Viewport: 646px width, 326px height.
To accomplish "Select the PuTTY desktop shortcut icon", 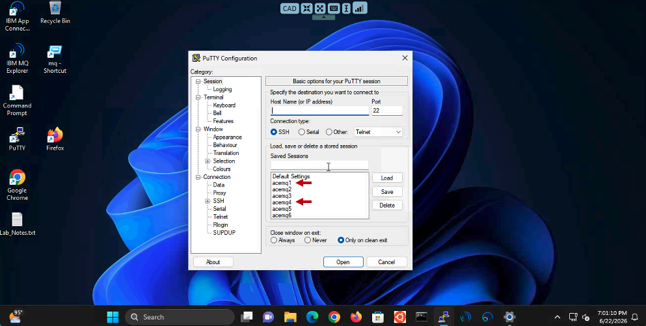I will pyautogui.click(x=17, y=139).
